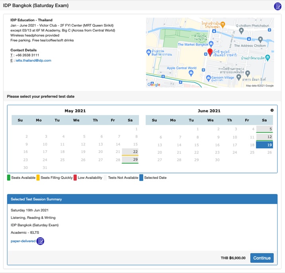Click yellow Seats Filling Quickly legend swatch
Screen dimensions: 285x273
[x=38, y=178]
